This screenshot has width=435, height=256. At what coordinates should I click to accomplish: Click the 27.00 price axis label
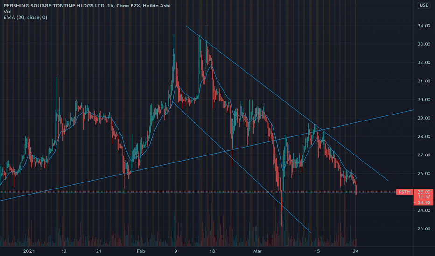[424, 155]
